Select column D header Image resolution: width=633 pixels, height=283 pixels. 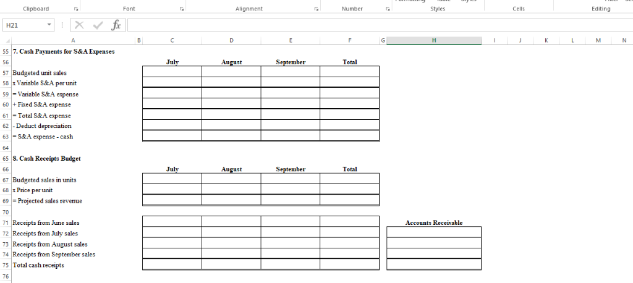pos(231,40)
